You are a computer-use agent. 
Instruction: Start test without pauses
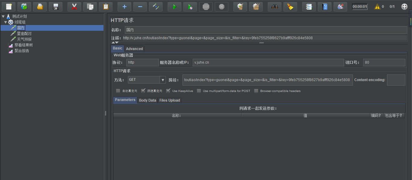(190, 7)
